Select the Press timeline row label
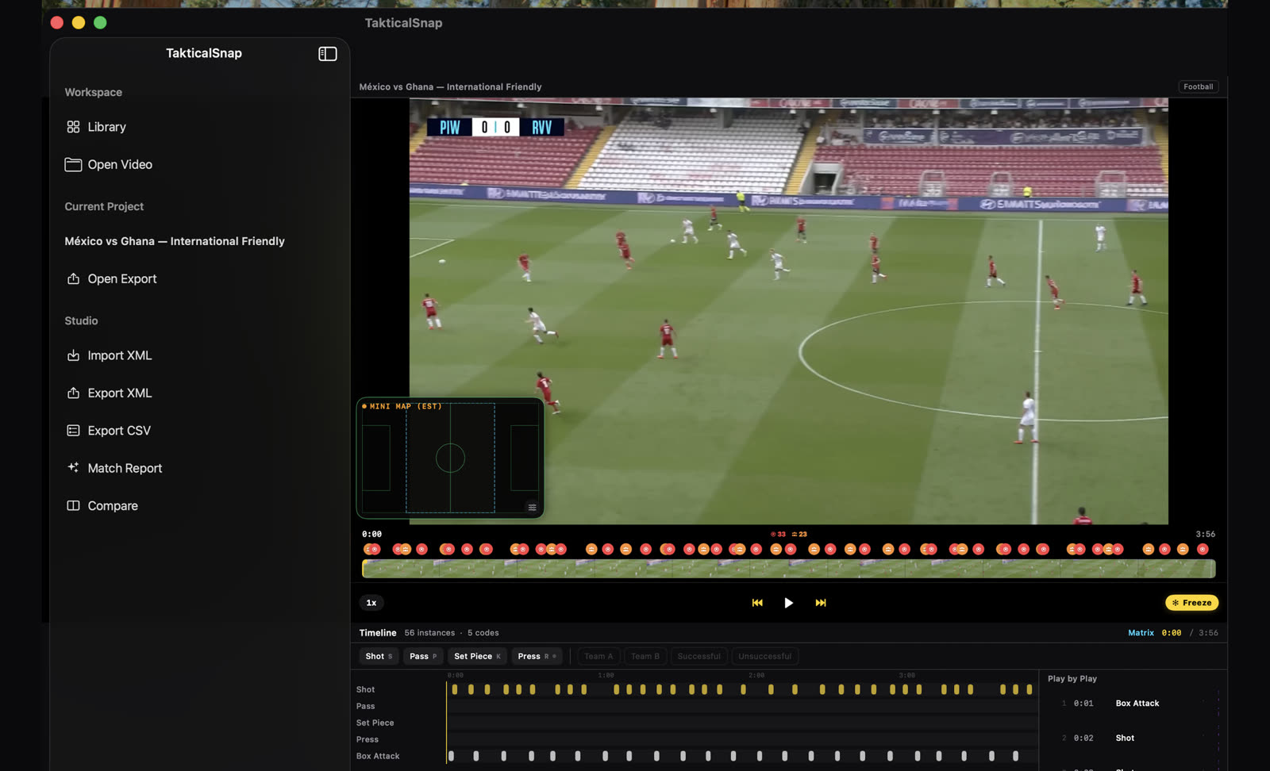Image resolution: width=1270 pixels, height=771 pixels. click(x=367, y=739)
